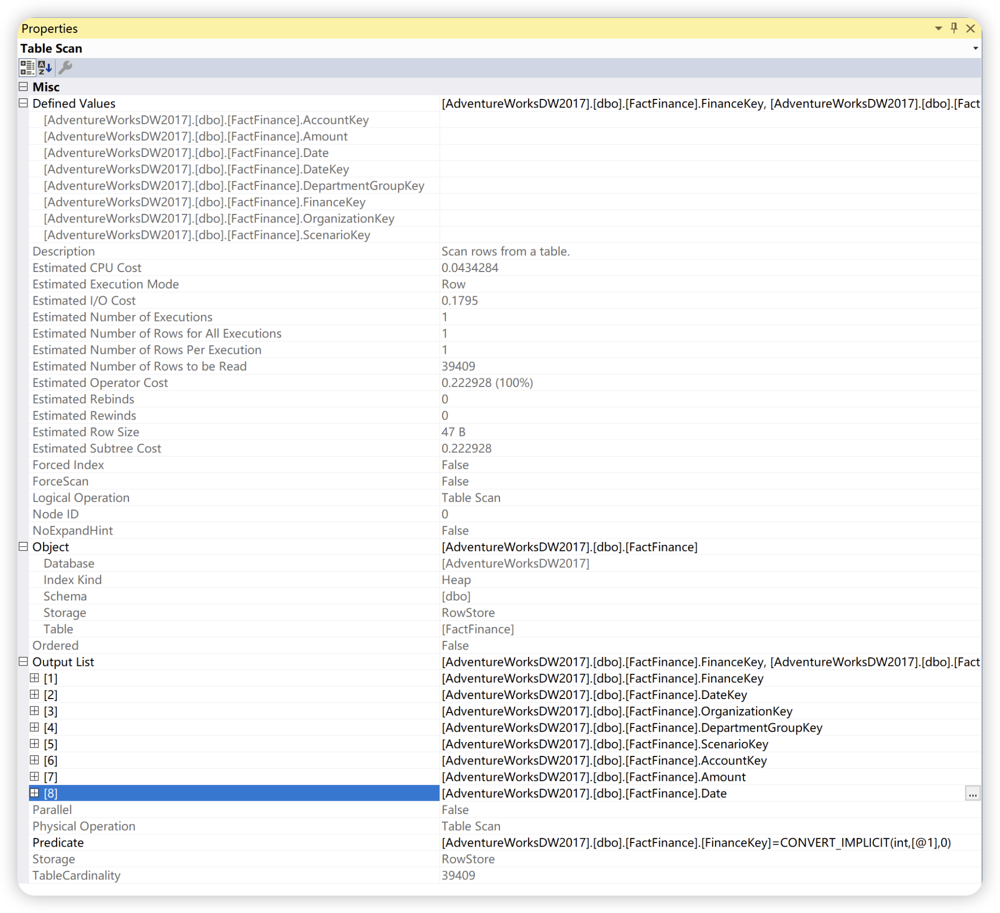Click the ellipsis button on Date row

point(972,793)
